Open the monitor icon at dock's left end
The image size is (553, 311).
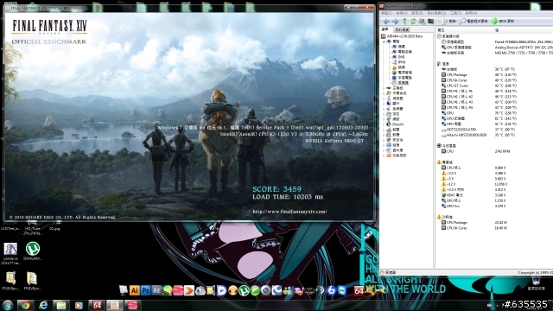(x=124, y=290)
